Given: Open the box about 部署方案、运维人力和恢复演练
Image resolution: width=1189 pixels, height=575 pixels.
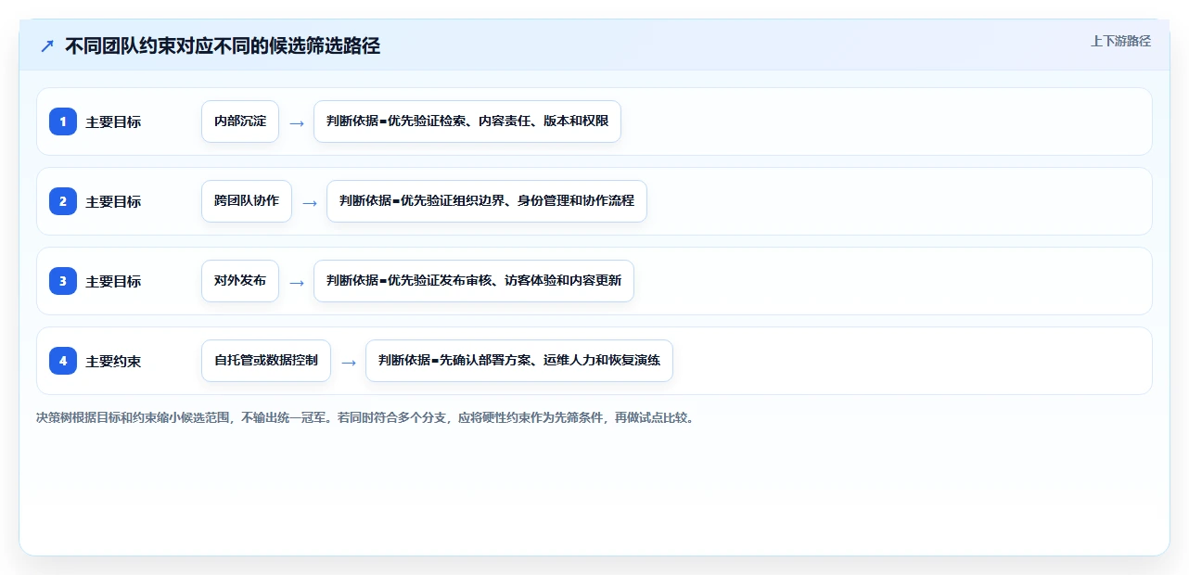Looking at the screenshot, I should [519, 361].
